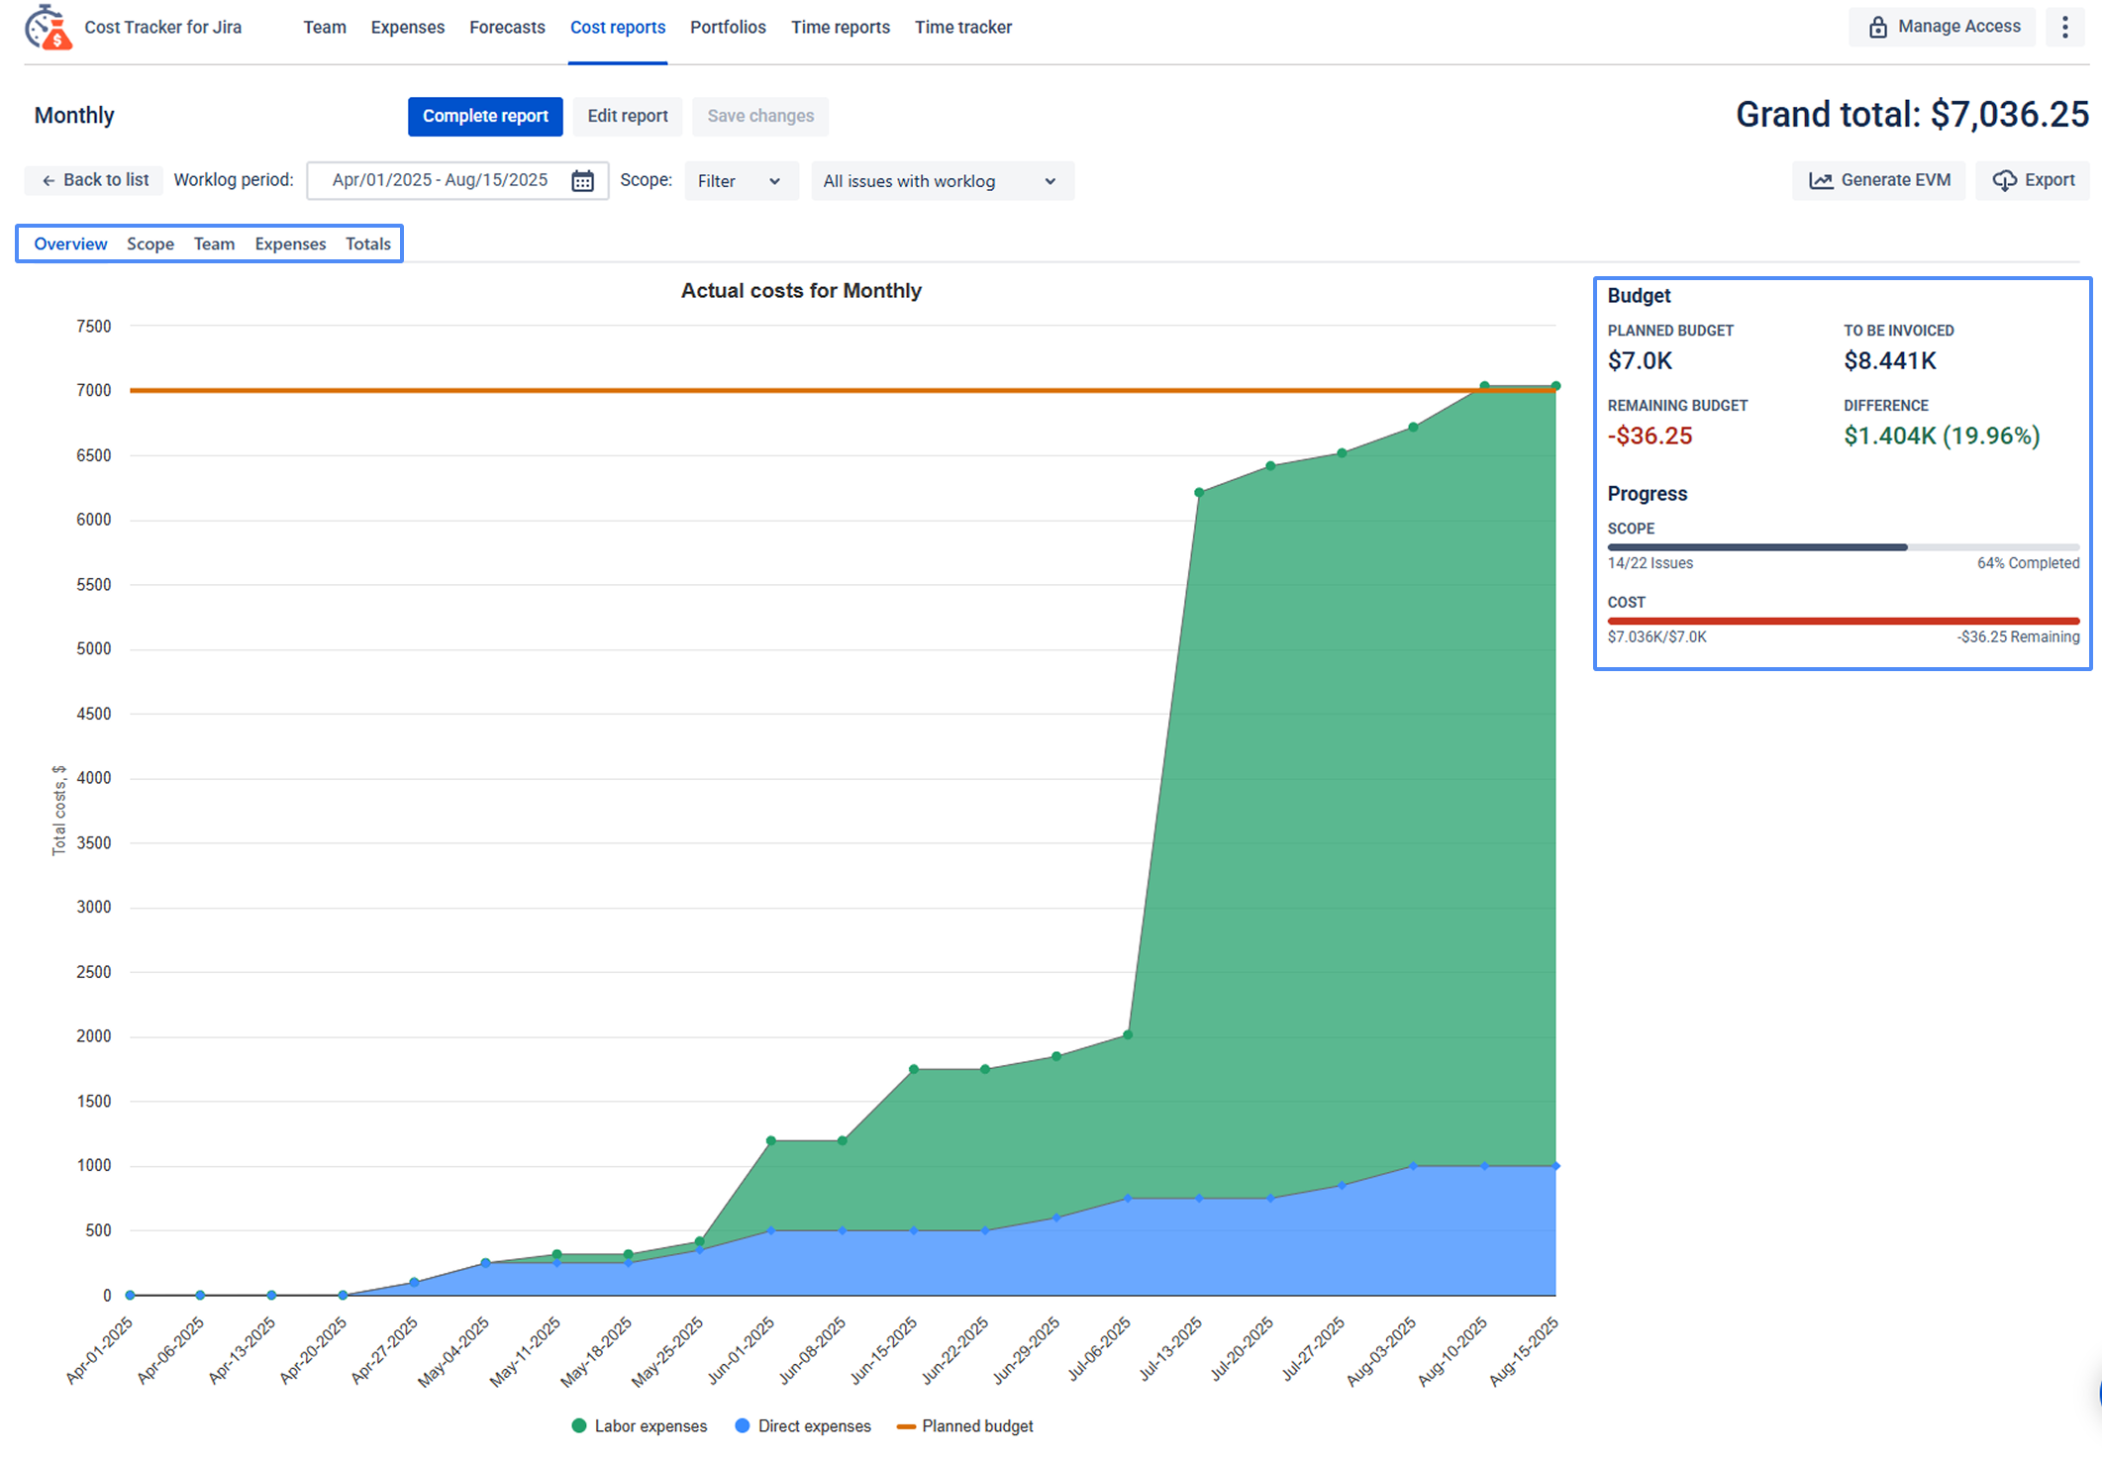Image resolution: width=2102 pixels, height=1460 pixels.
Task: Click the Aug-10-2025 labor data point
Action: click(x=1484, y=386)
